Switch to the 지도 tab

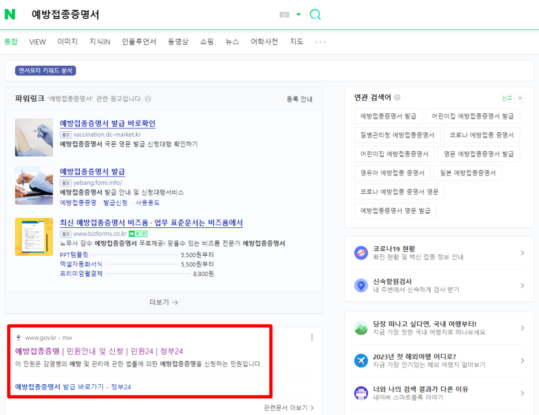pos(296,42)
